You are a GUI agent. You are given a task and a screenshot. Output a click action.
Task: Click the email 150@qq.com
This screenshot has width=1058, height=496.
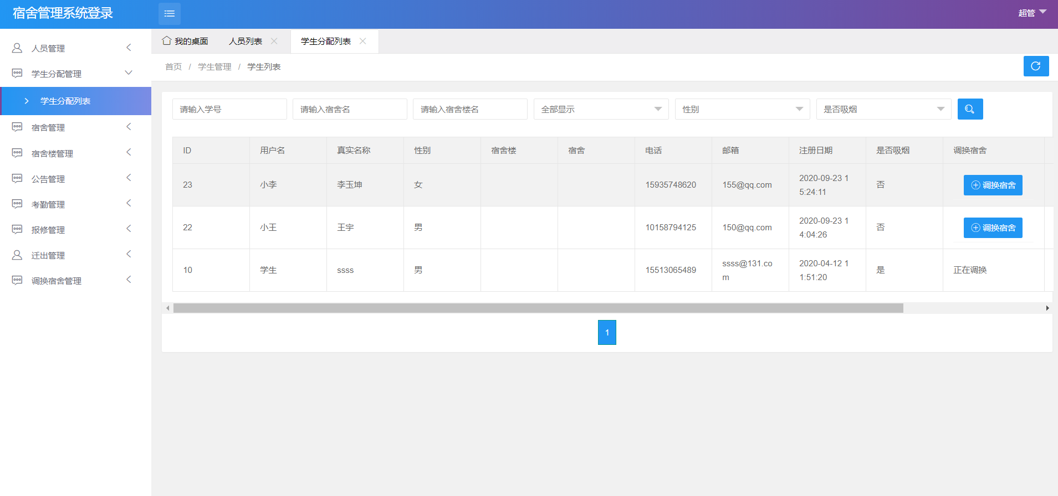747,228
